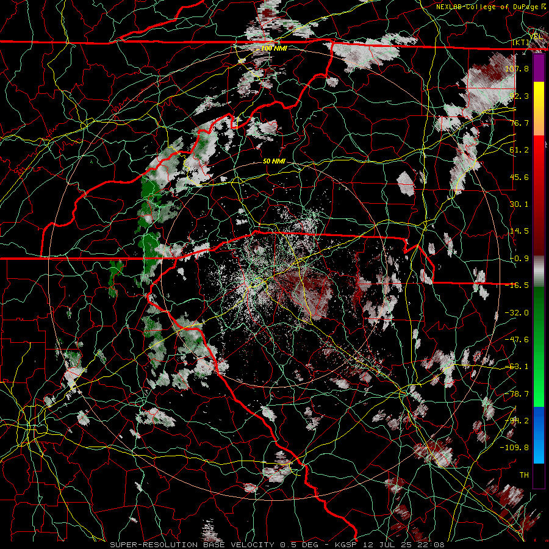Click the 76.7 velocity scale value
The width and height of the screenshot is (549, 549).
(519, 123)
